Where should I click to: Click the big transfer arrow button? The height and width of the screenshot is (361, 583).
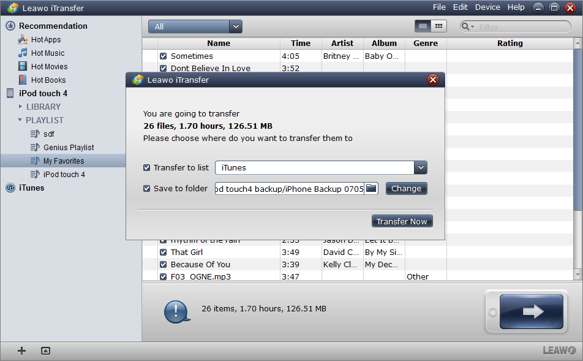click(x=532, y=311)
